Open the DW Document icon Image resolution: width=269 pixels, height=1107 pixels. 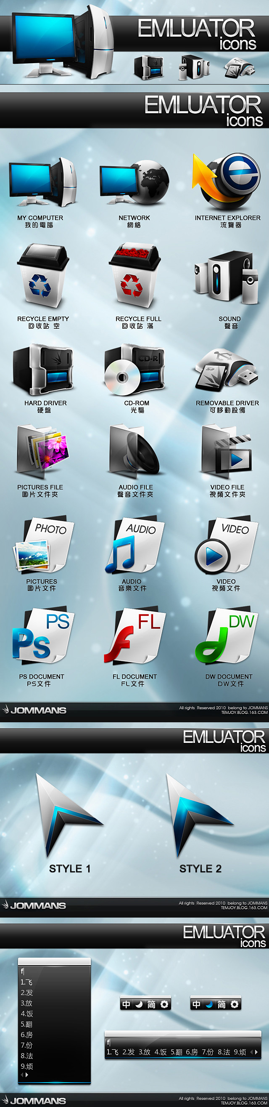click(227, 636)
